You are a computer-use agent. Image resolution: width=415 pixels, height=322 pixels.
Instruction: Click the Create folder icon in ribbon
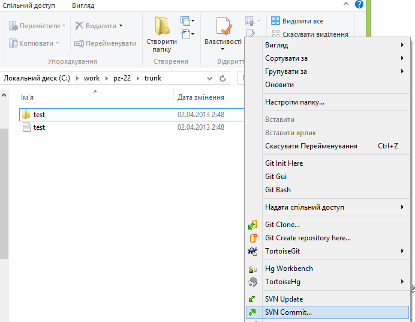[162, 26]
